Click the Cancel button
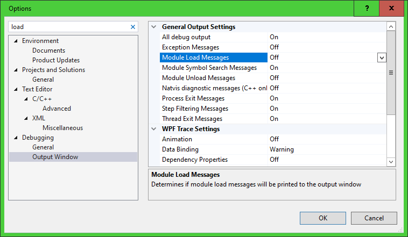The height and width of the screenshot is (237, 408). tap(374, 218)
